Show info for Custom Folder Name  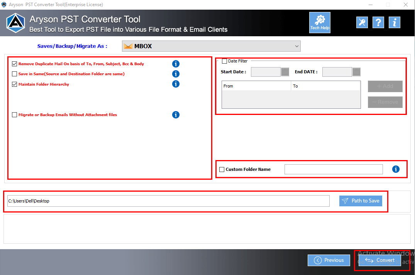tap(396, 169)
